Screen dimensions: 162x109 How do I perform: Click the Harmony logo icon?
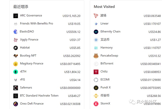pos(96,48)
